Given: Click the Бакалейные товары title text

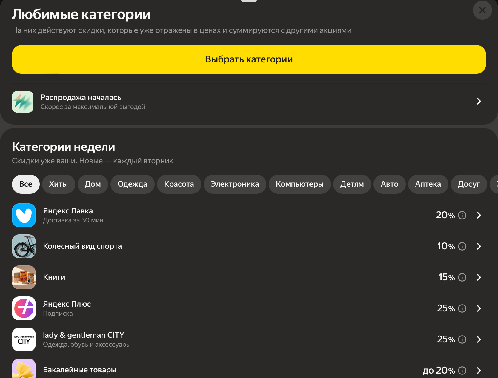Looking at the screenshot, I should [x=80, y=370].
